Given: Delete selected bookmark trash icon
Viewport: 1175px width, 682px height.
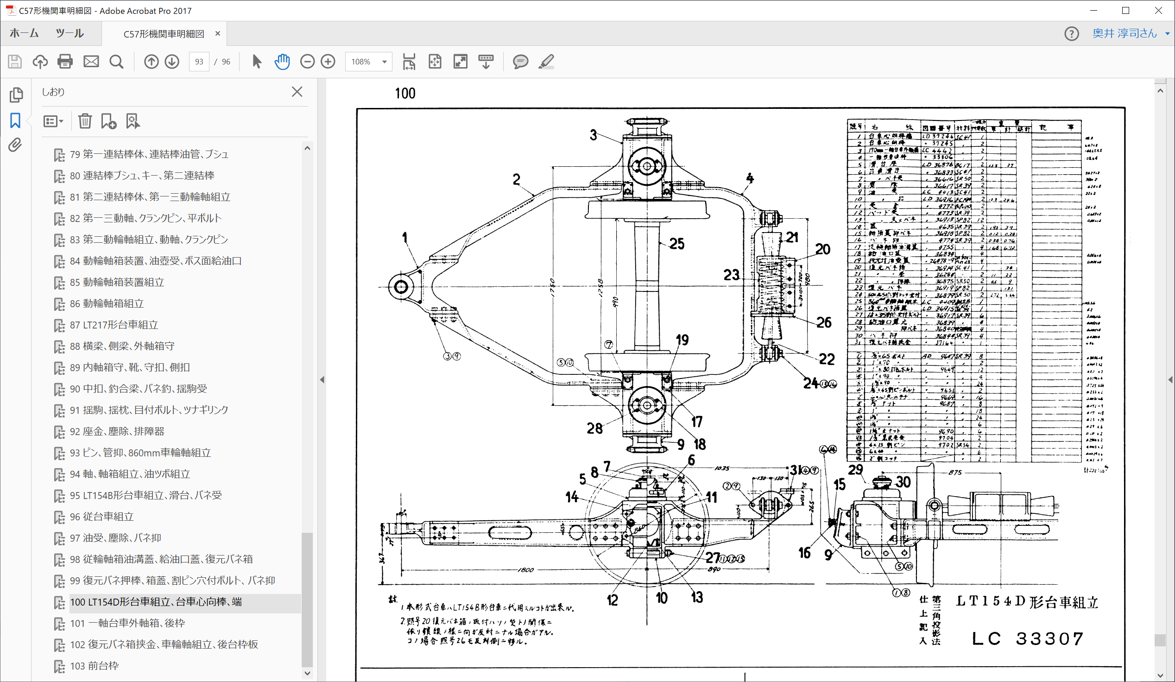Looking at the screenshot, I should pyautogui.click(x=85, y=121).
